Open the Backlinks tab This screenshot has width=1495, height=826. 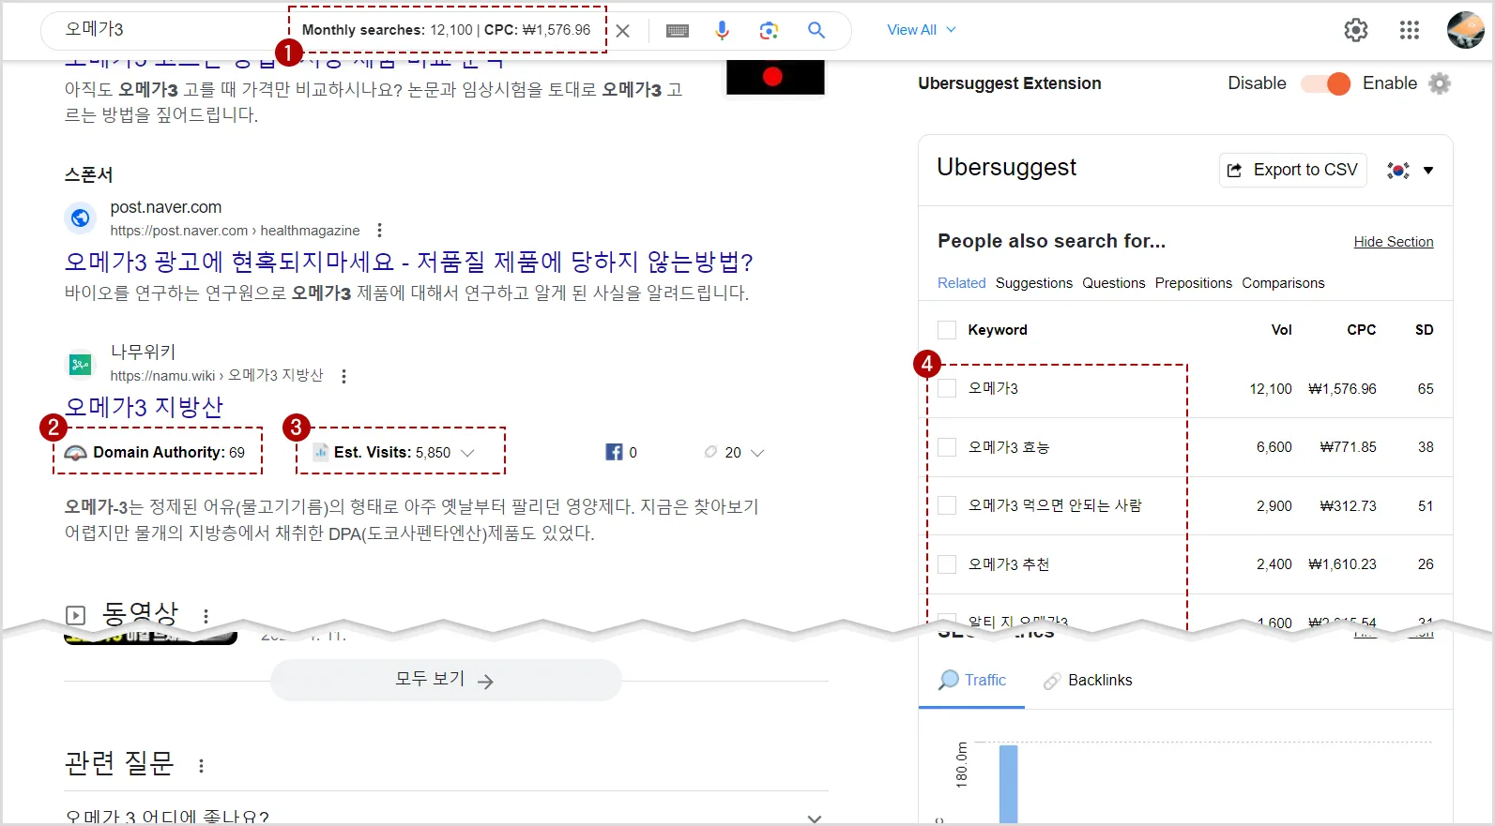click(x=1088, y=680)
